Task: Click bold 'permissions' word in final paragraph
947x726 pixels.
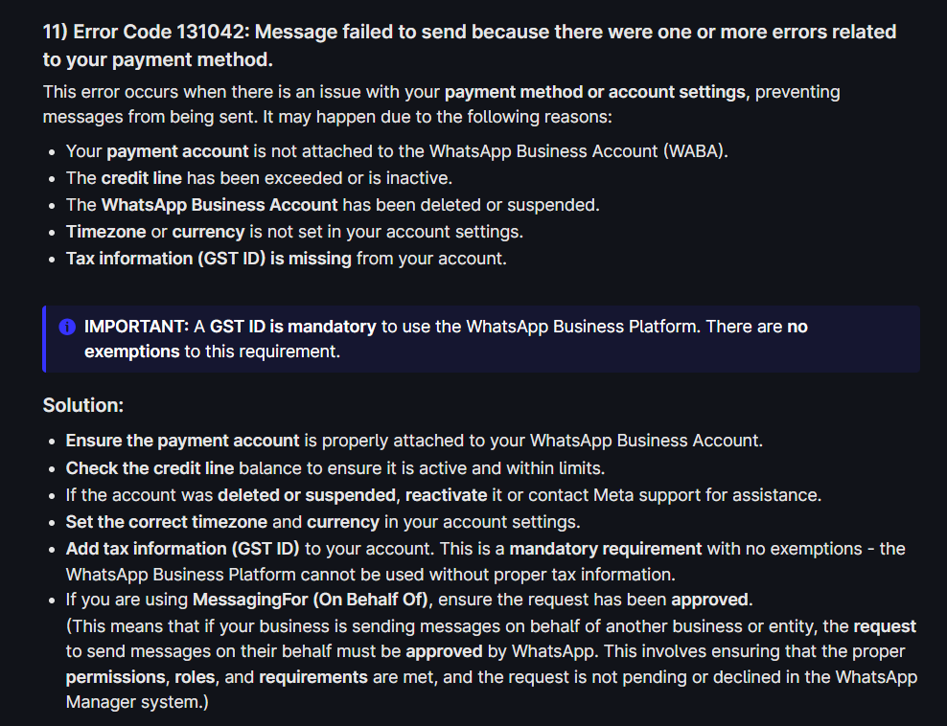Action: 115,677
